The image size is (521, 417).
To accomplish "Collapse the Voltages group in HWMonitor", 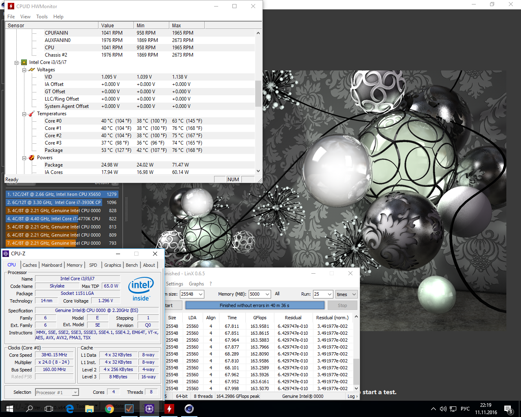I will click(x=24, y=70).
